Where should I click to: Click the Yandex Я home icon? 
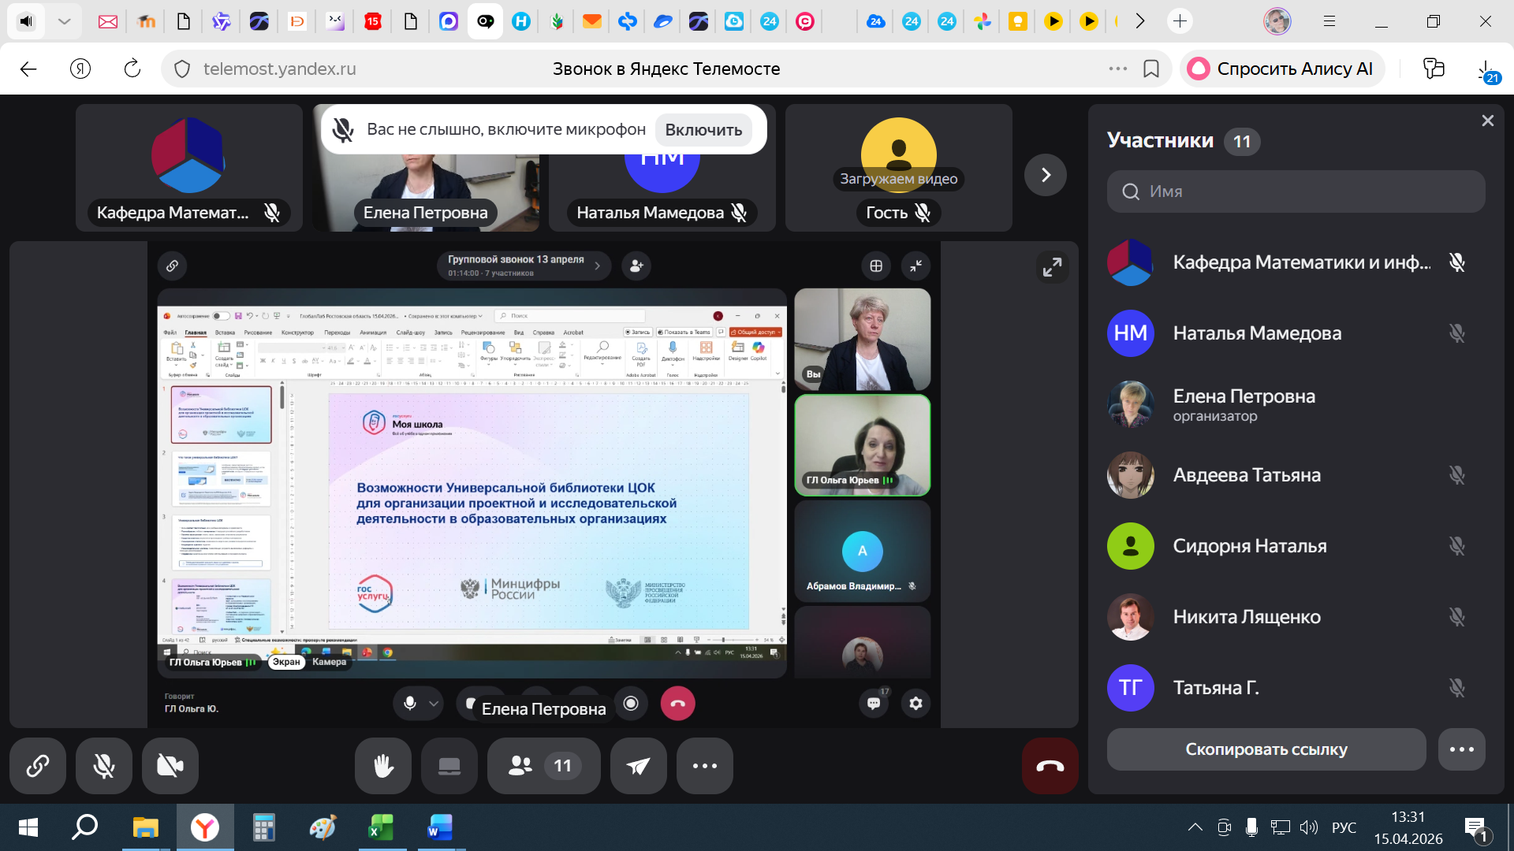[80, 69]
